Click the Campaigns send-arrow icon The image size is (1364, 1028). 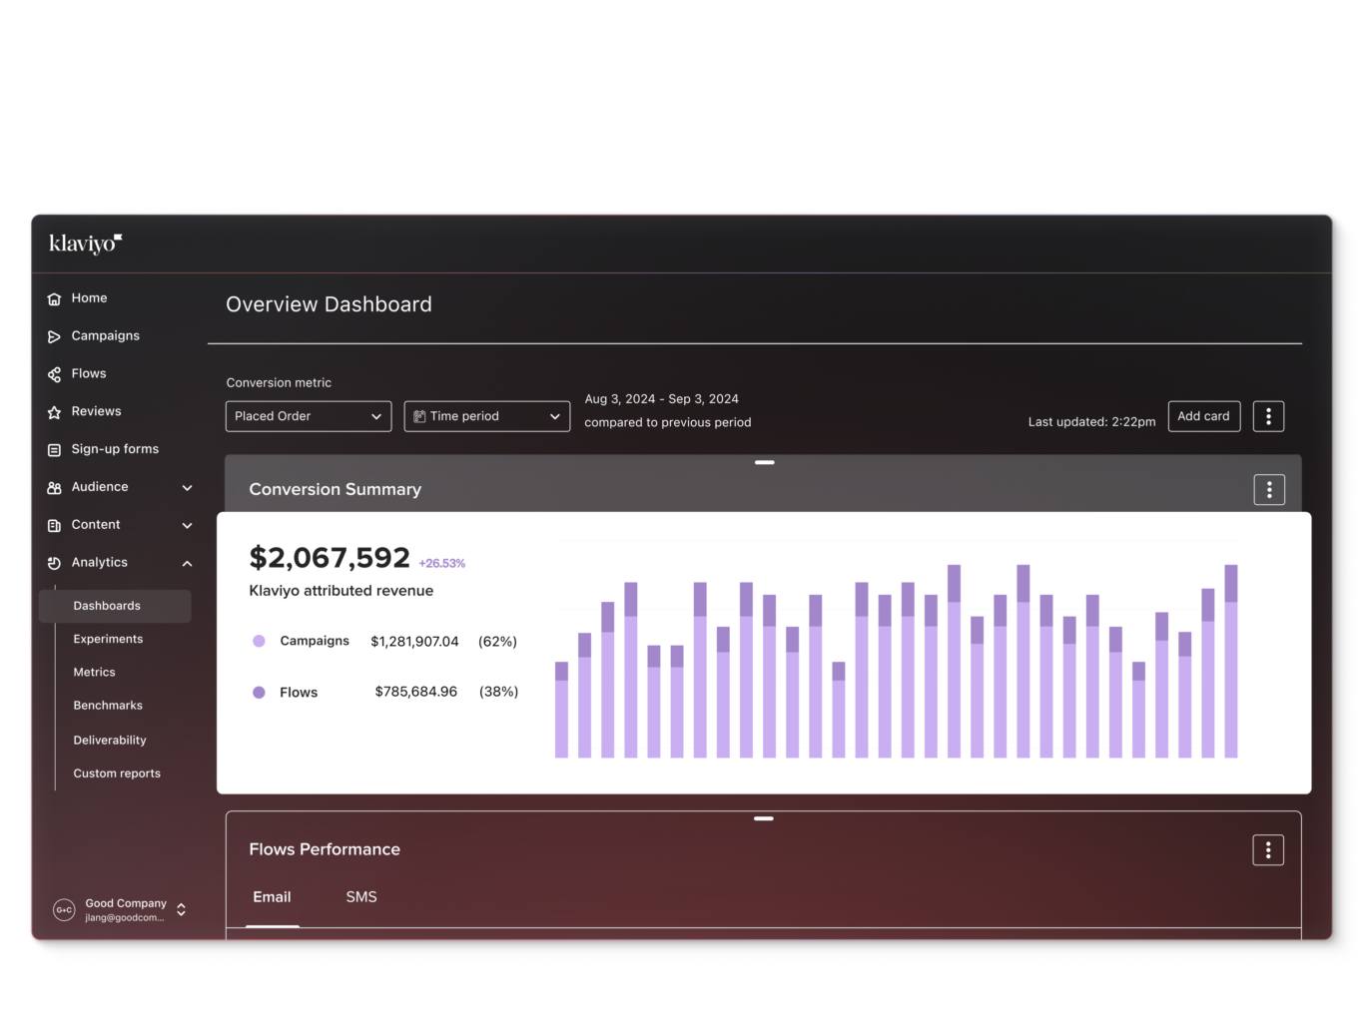tap(54, 336)
